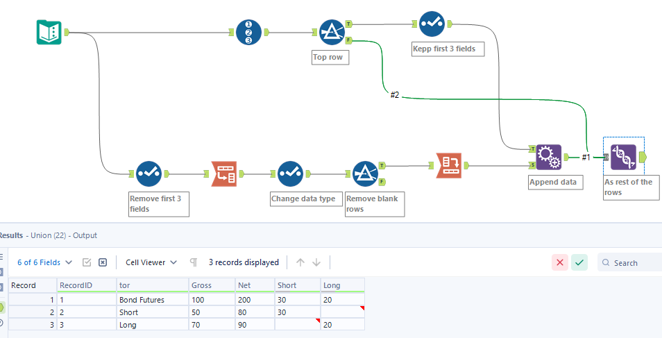The width and height of the screenshot is (662, 338).
Task: Click the Long cell in tor column
Action: click(153, 325)
